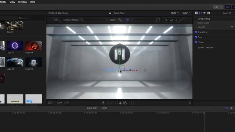Click the Blend Mode row
235x132 pixels.
tap(214, 23)
